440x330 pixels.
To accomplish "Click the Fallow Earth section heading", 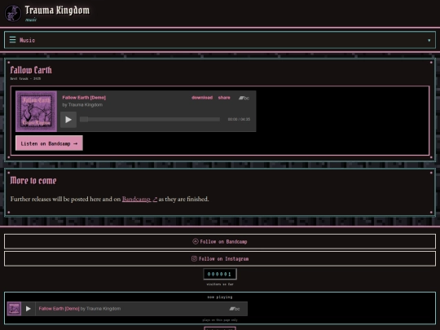I will 31,70.
